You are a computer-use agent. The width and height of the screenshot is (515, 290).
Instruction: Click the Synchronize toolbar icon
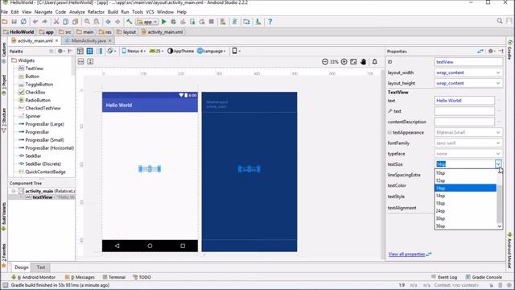(23, 22)
